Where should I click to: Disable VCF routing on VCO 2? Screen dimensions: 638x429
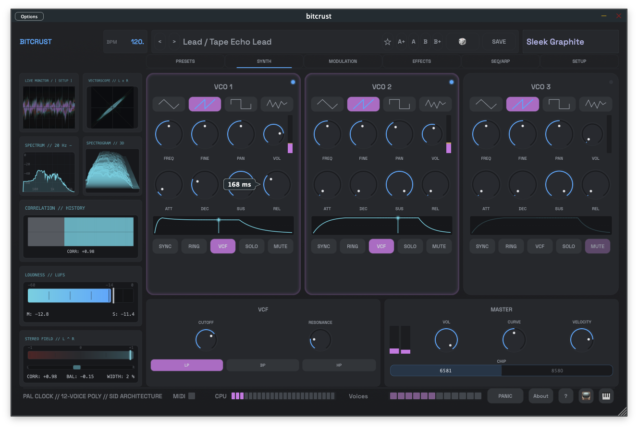click(x=381, y=246)
